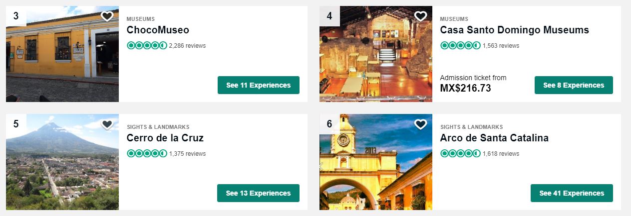Favorite Casa Santo Domingo Museums heart

pyautogui.click(x=421, y=16)
